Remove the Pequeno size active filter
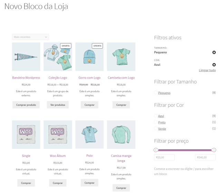 tap(214, 52)
